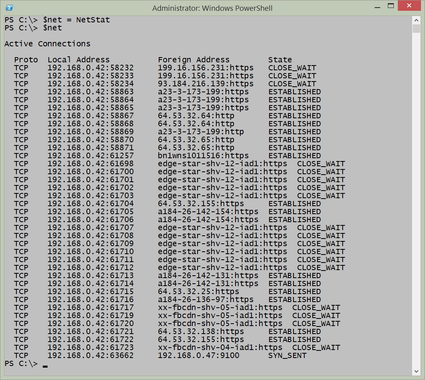Click the empty scrollbar track below the thumb

[x=416, y=200]
